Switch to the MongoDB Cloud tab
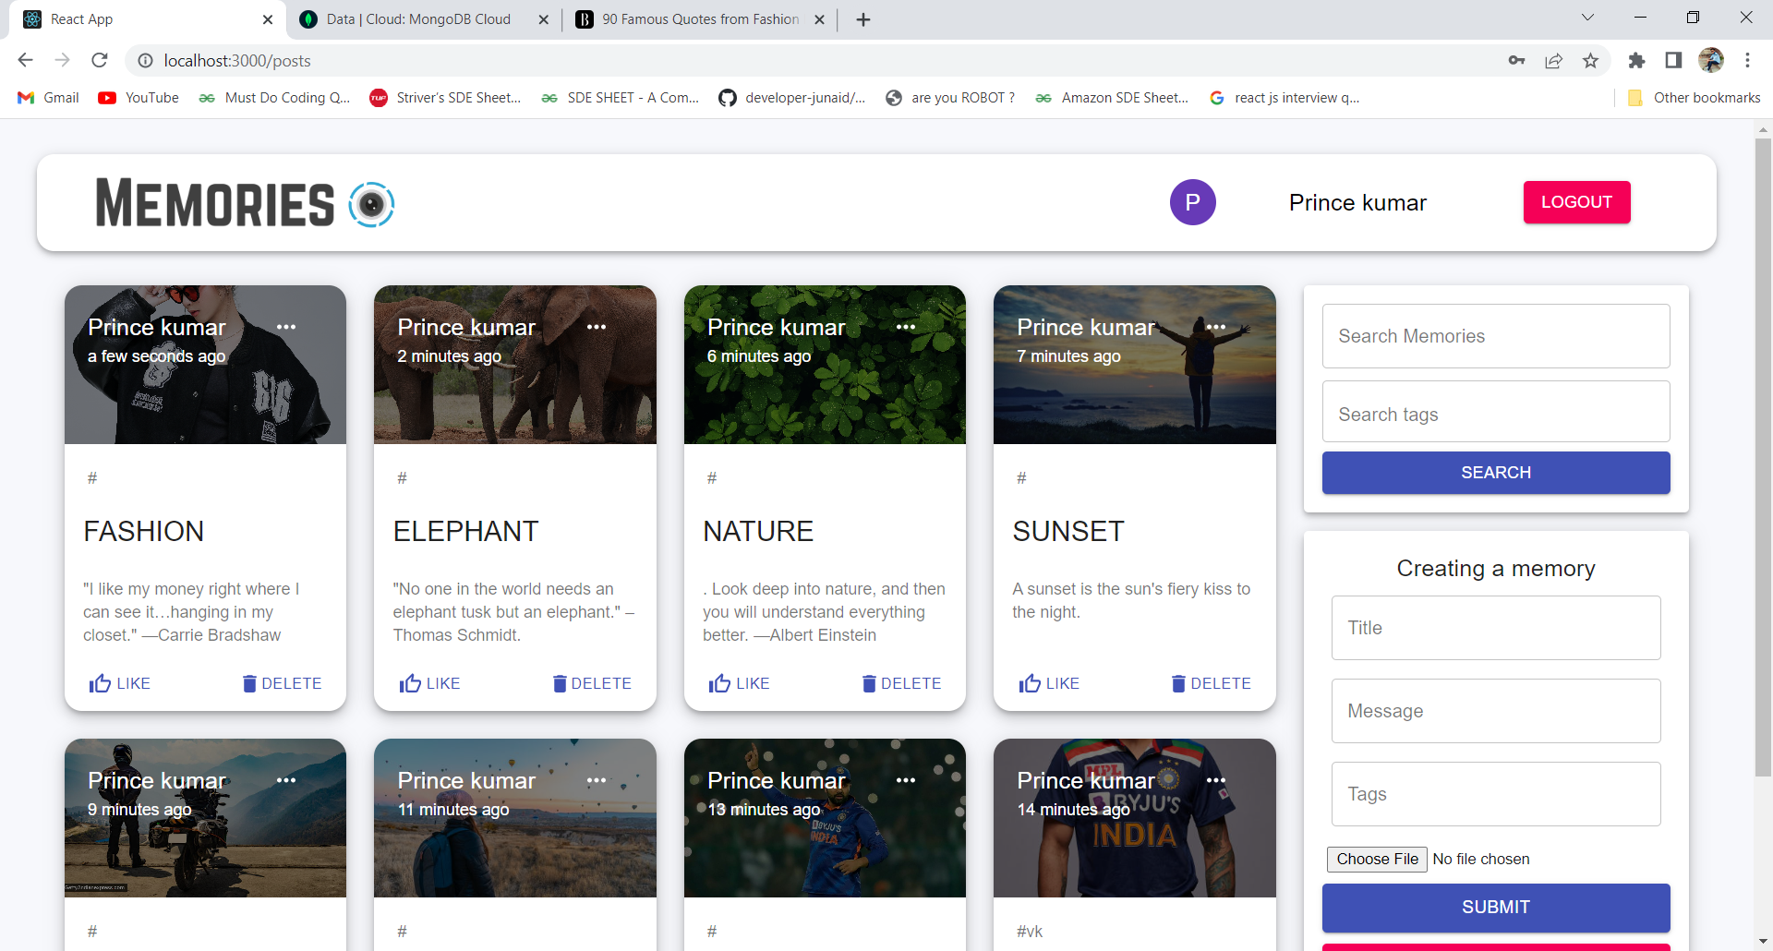Viewport: 1773px width, 951px height. pyautogui.click(x=414, y=18)
